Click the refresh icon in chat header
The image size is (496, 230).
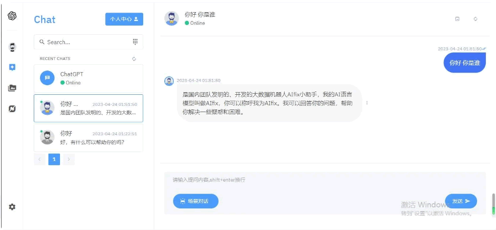tap(475, 19)
